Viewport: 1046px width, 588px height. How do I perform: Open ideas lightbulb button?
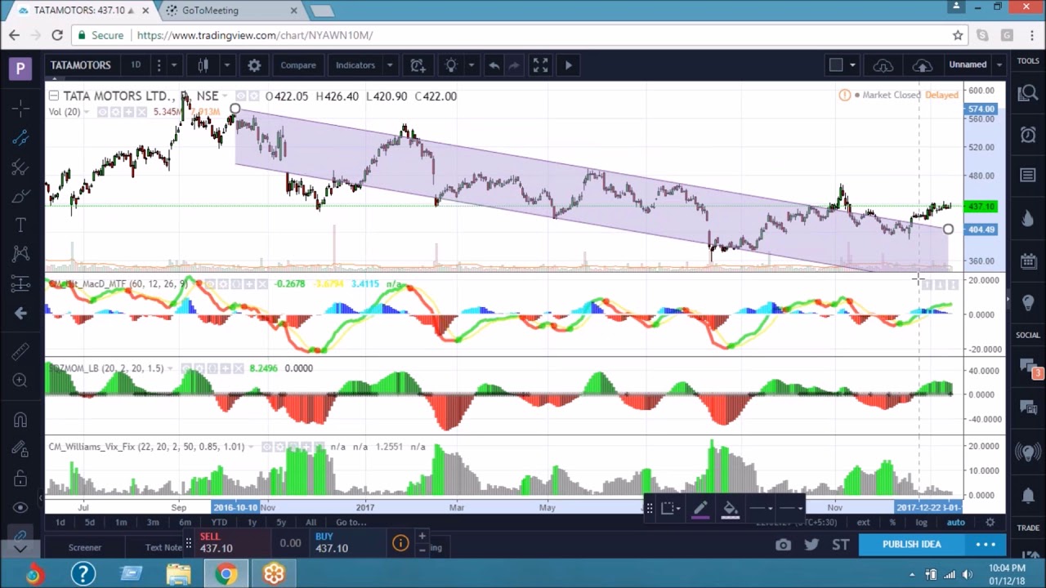tap(451, 65)
